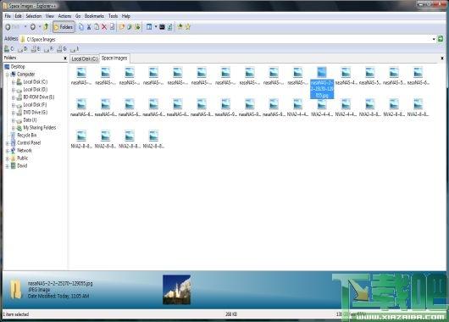Select Control Panel in folder tree
The width and height of the screenshot is (449, 322).
(x=29, y=142)
